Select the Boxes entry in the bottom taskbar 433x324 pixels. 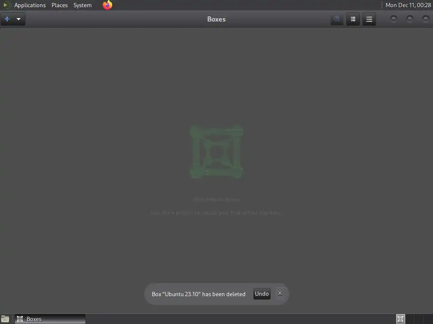pos(50,319)
